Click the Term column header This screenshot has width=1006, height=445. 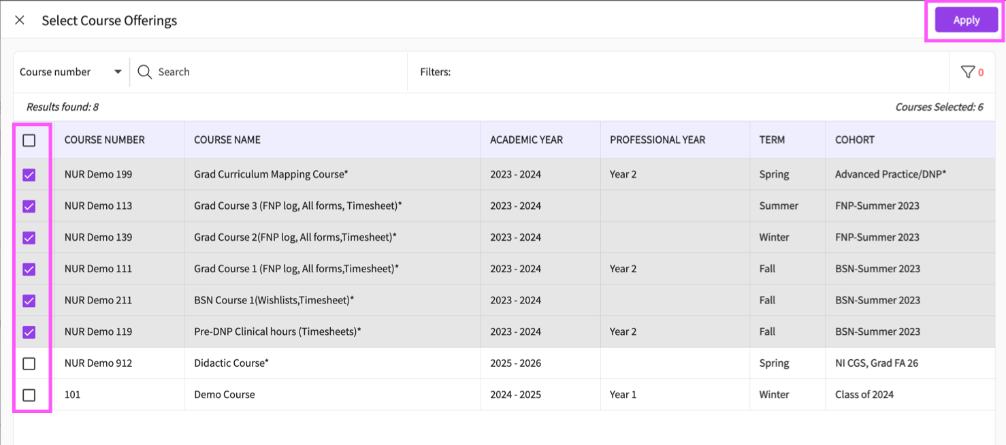click(x=772, y=140)
